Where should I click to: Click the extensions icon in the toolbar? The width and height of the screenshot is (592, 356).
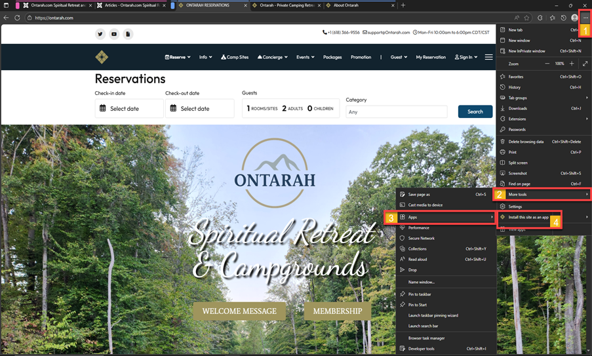(x=540, y=18)
